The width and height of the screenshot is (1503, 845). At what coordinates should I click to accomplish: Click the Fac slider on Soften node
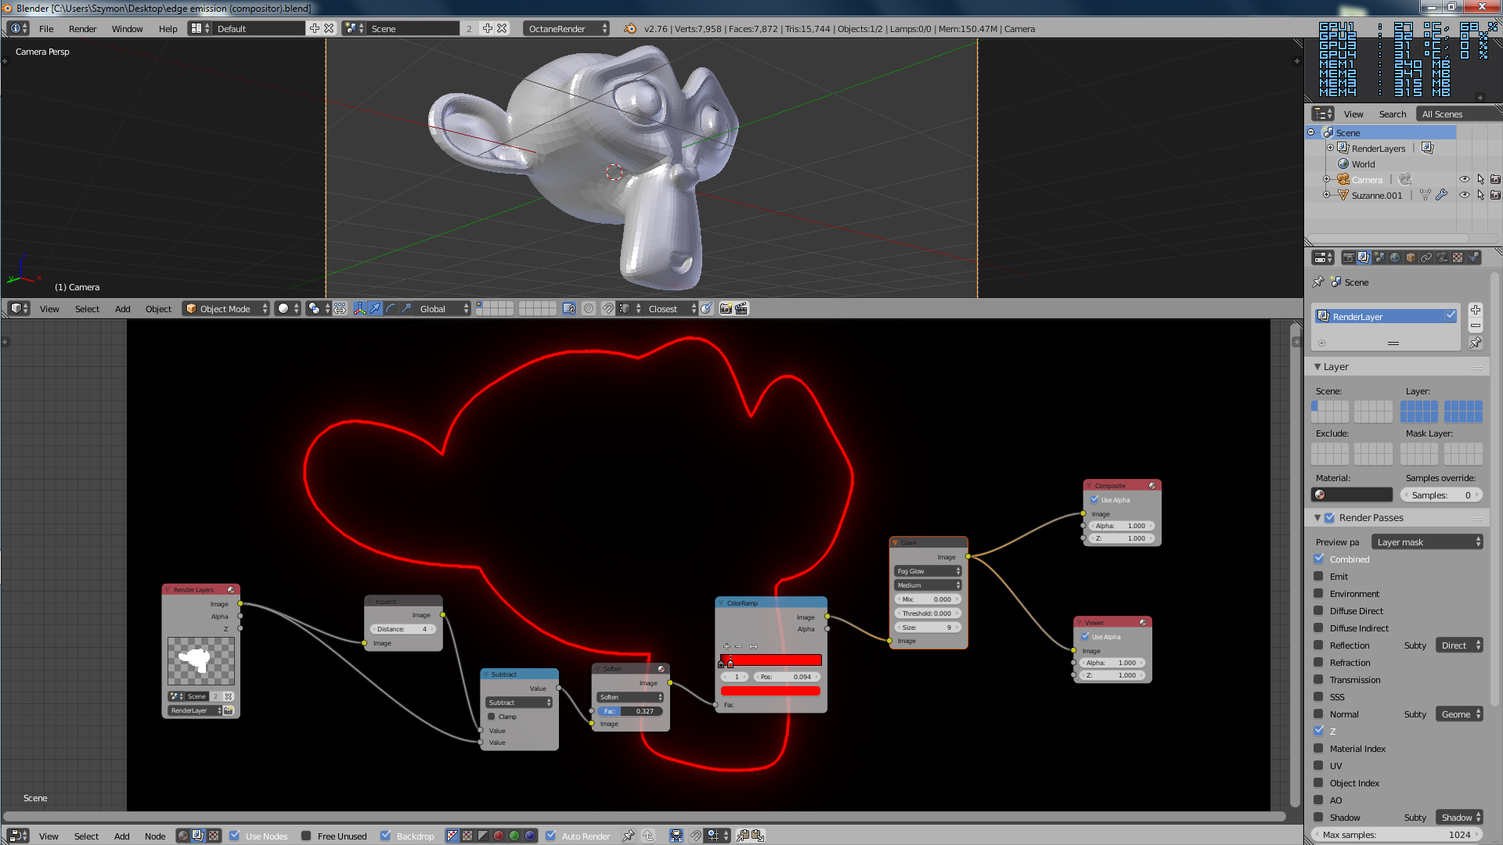click(630, 711)
